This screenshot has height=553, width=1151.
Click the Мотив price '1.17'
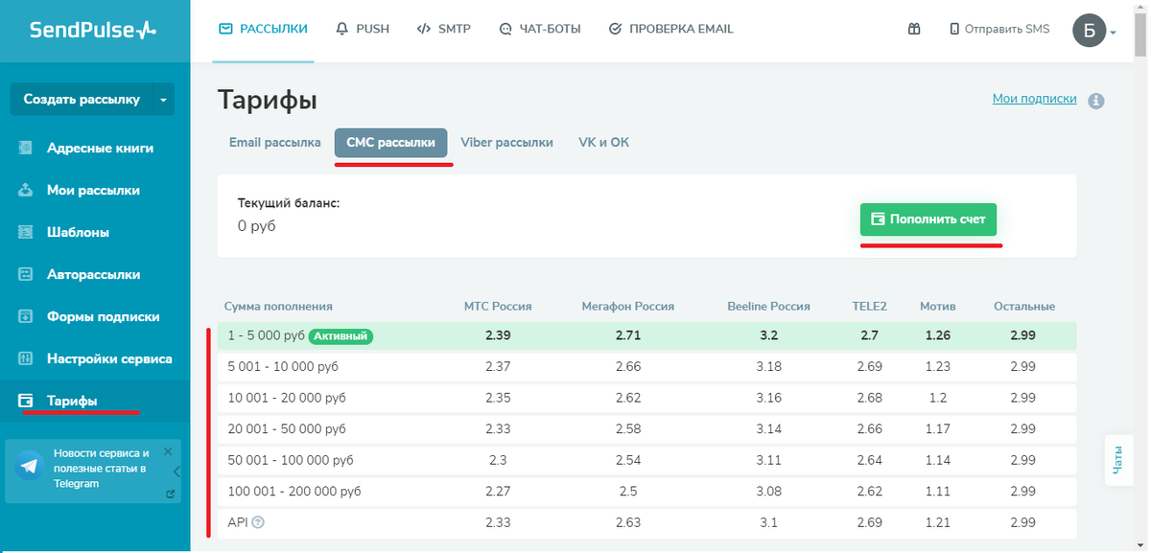(938, 429)
